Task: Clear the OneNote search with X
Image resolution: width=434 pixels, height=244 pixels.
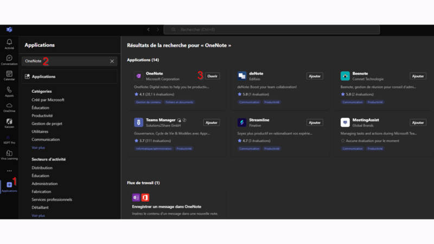Action: (112, 61)
